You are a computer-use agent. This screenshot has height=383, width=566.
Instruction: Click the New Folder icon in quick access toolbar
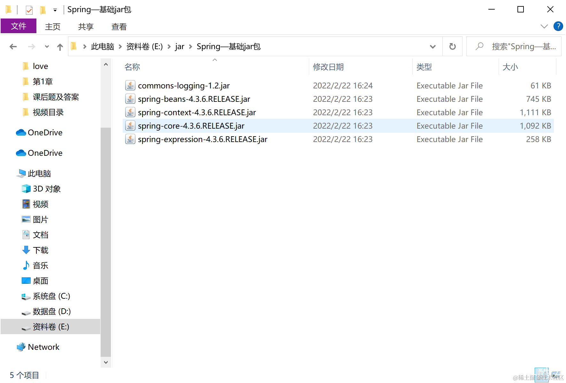coord(42,10)
